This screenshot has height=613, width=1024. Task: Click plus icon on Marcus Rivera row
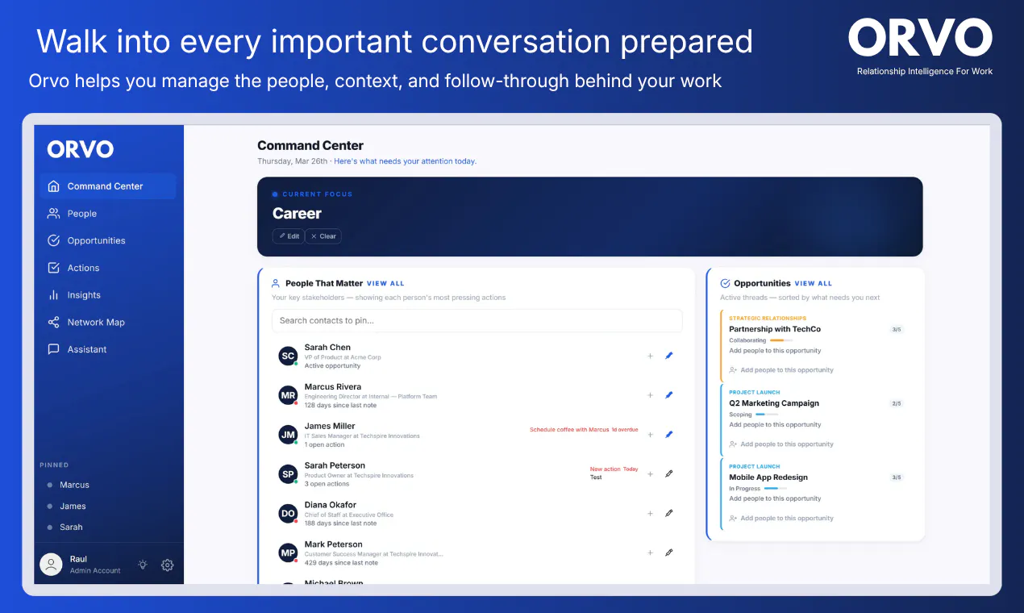click(x=650, y=395)
